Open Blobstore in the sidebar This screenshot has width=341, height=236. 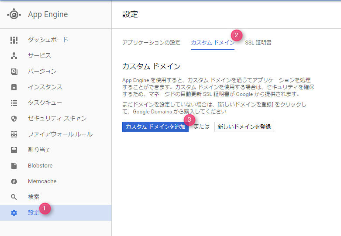(x=56, y=166)
